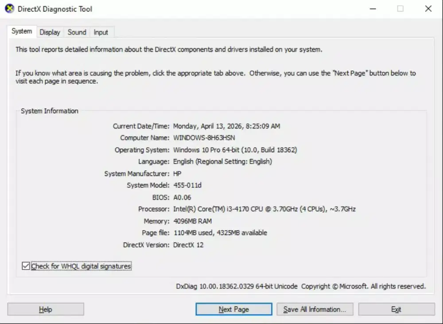Click the Save All Information button

tap(315, 309)
